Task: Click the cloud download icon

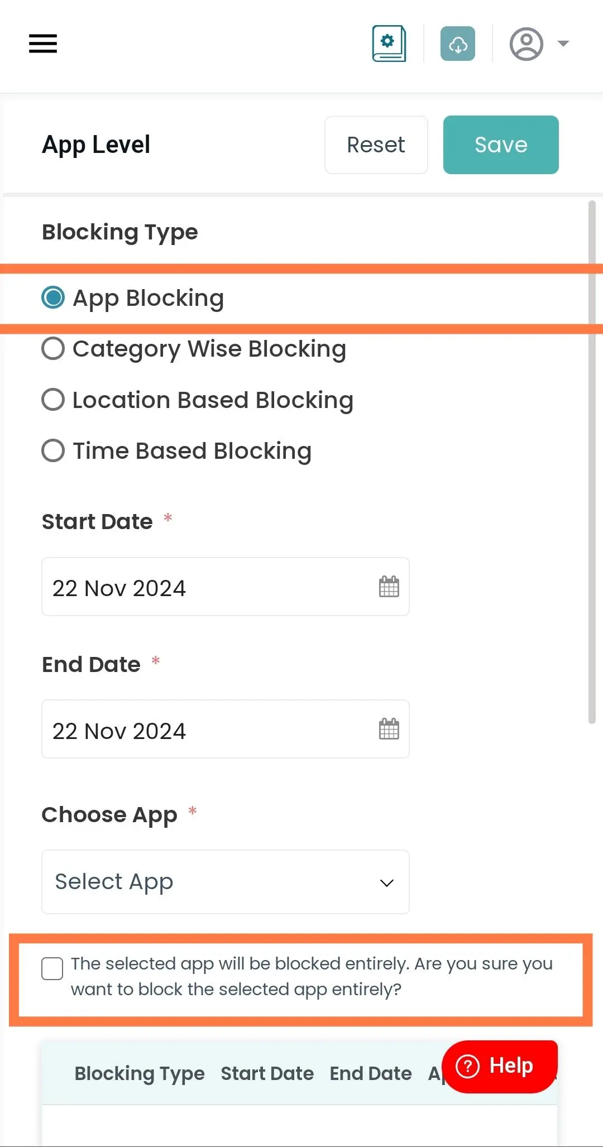Action: [x=458, y=44]
